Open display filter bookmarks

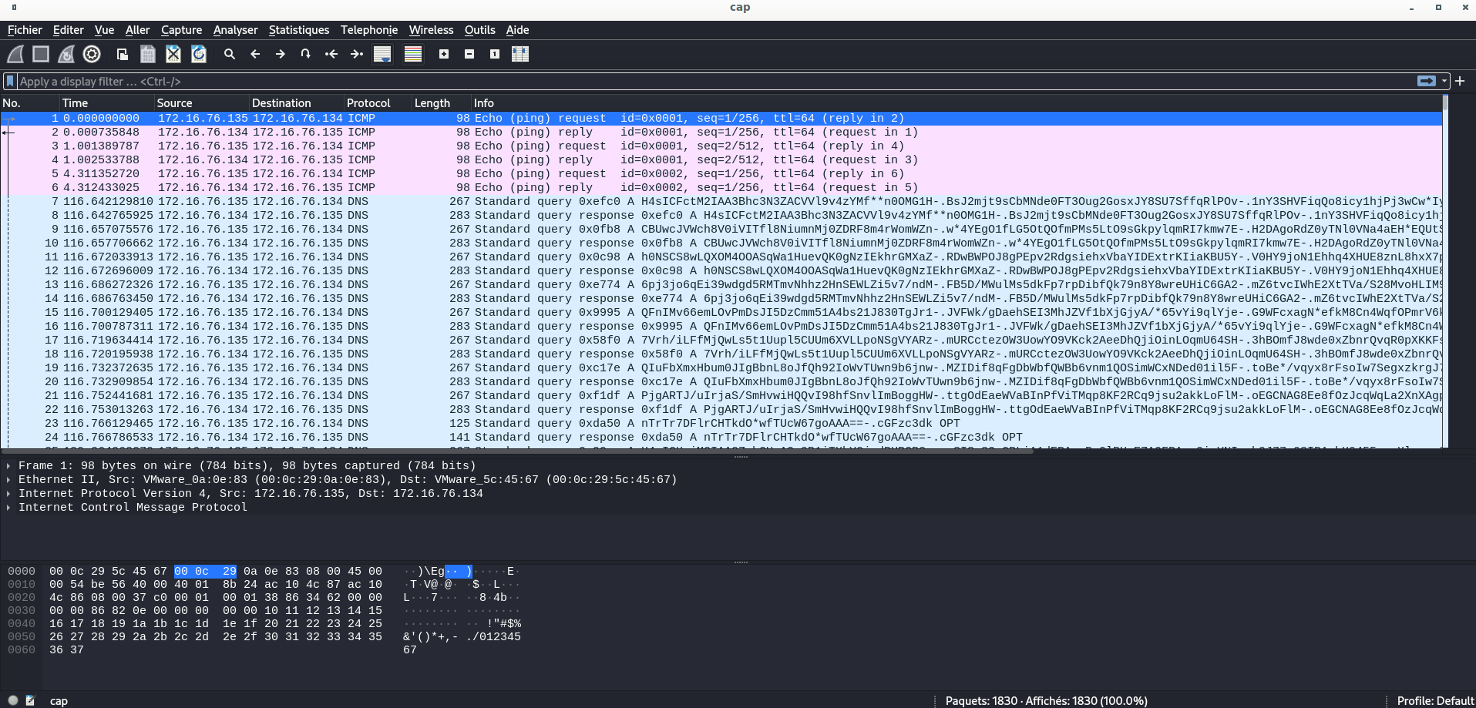tap(10, 81)
